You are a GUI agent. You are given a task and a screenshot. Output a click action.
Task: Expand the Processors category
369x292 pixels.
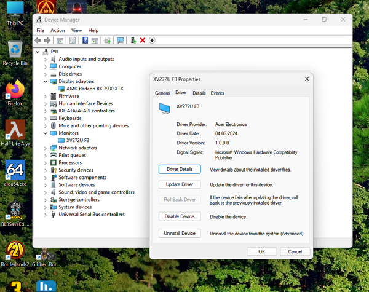46,163
